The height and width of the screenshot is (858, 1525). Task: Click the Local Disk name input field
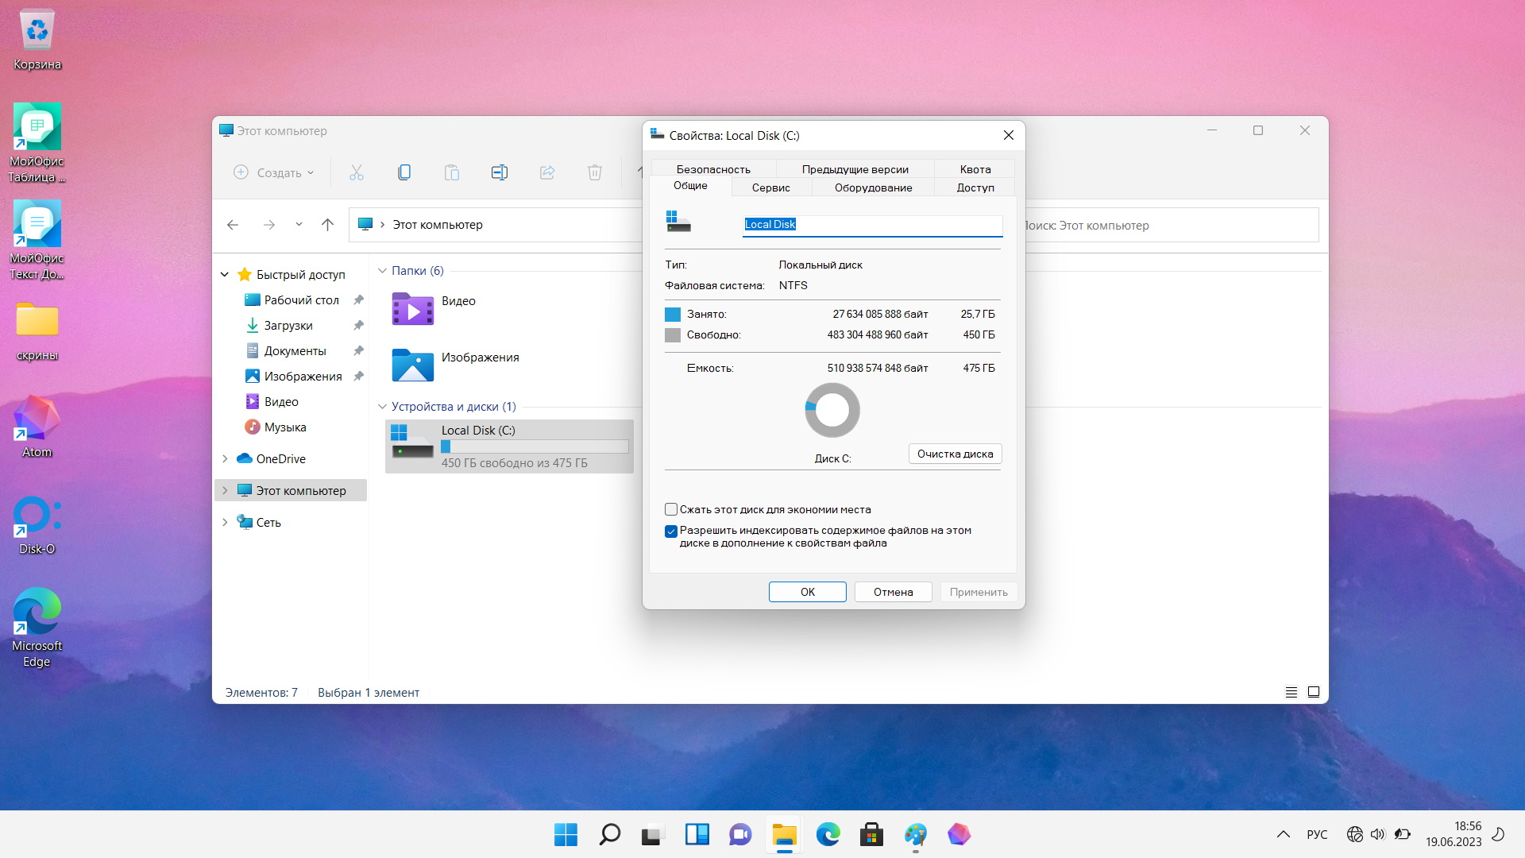click(x=872, y=225)
